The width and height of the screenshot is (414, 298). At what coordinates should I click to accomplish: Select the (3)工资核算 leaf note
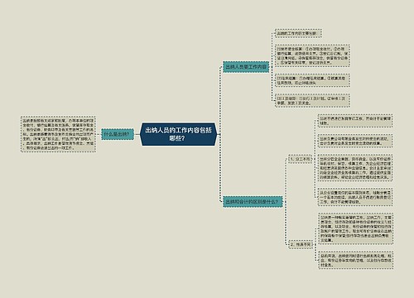coord(312,100)
